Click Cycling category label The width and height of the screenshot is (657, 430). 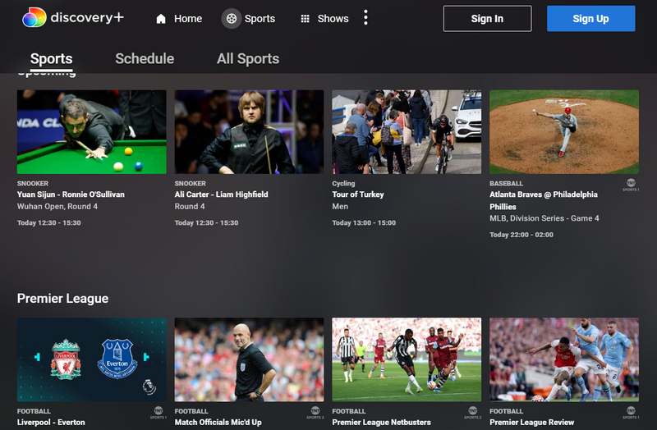(x=343, y=183)
